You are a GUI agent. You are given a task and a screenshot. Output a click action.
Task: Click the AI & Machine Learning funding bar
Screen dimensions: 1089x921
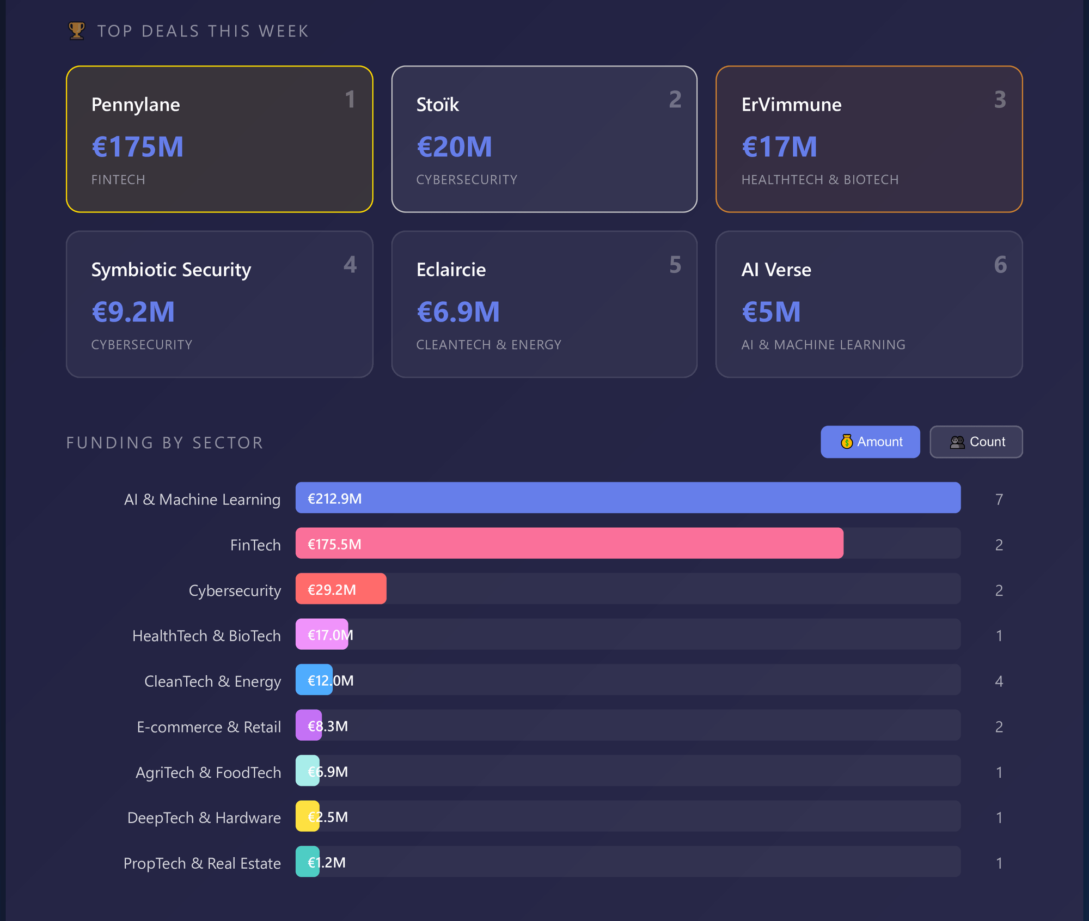coord(627,498)
